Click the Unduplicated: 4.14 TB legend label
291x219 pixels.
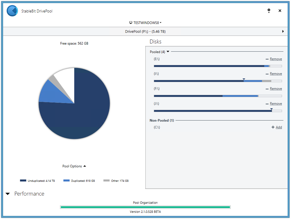click(x=41, y=181)
